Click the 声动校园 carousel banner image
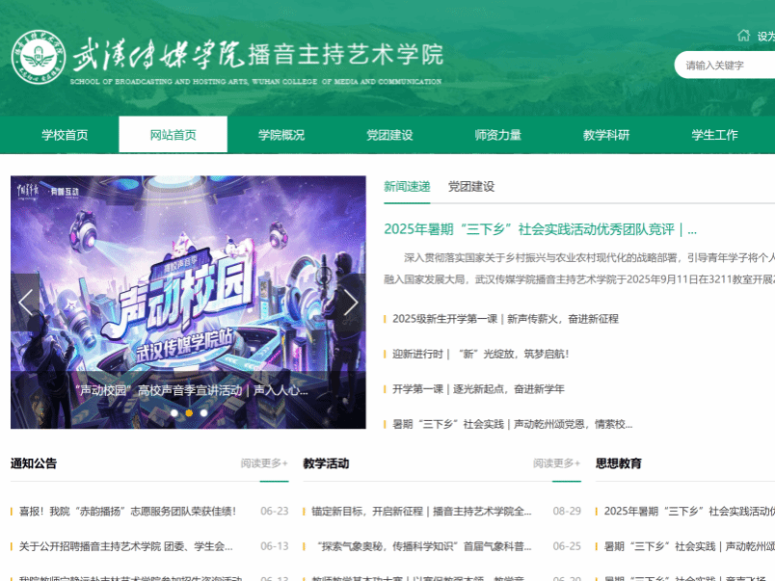Viewport: 775px width, 581px height. [x=188, y=279]
